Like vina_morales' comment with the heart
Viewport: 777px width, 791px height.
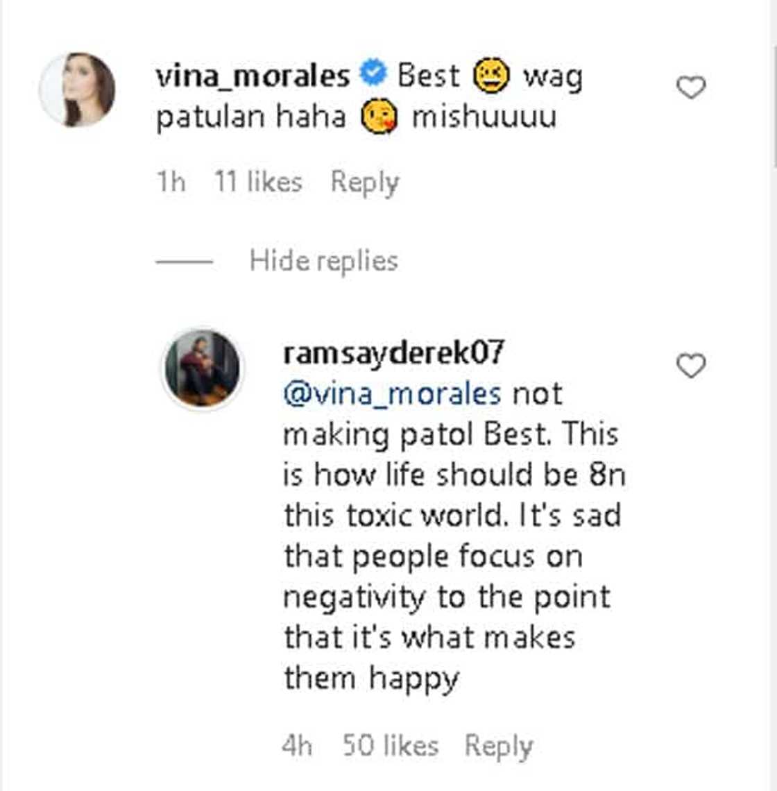pyautogui.click(x=690, y=87)
